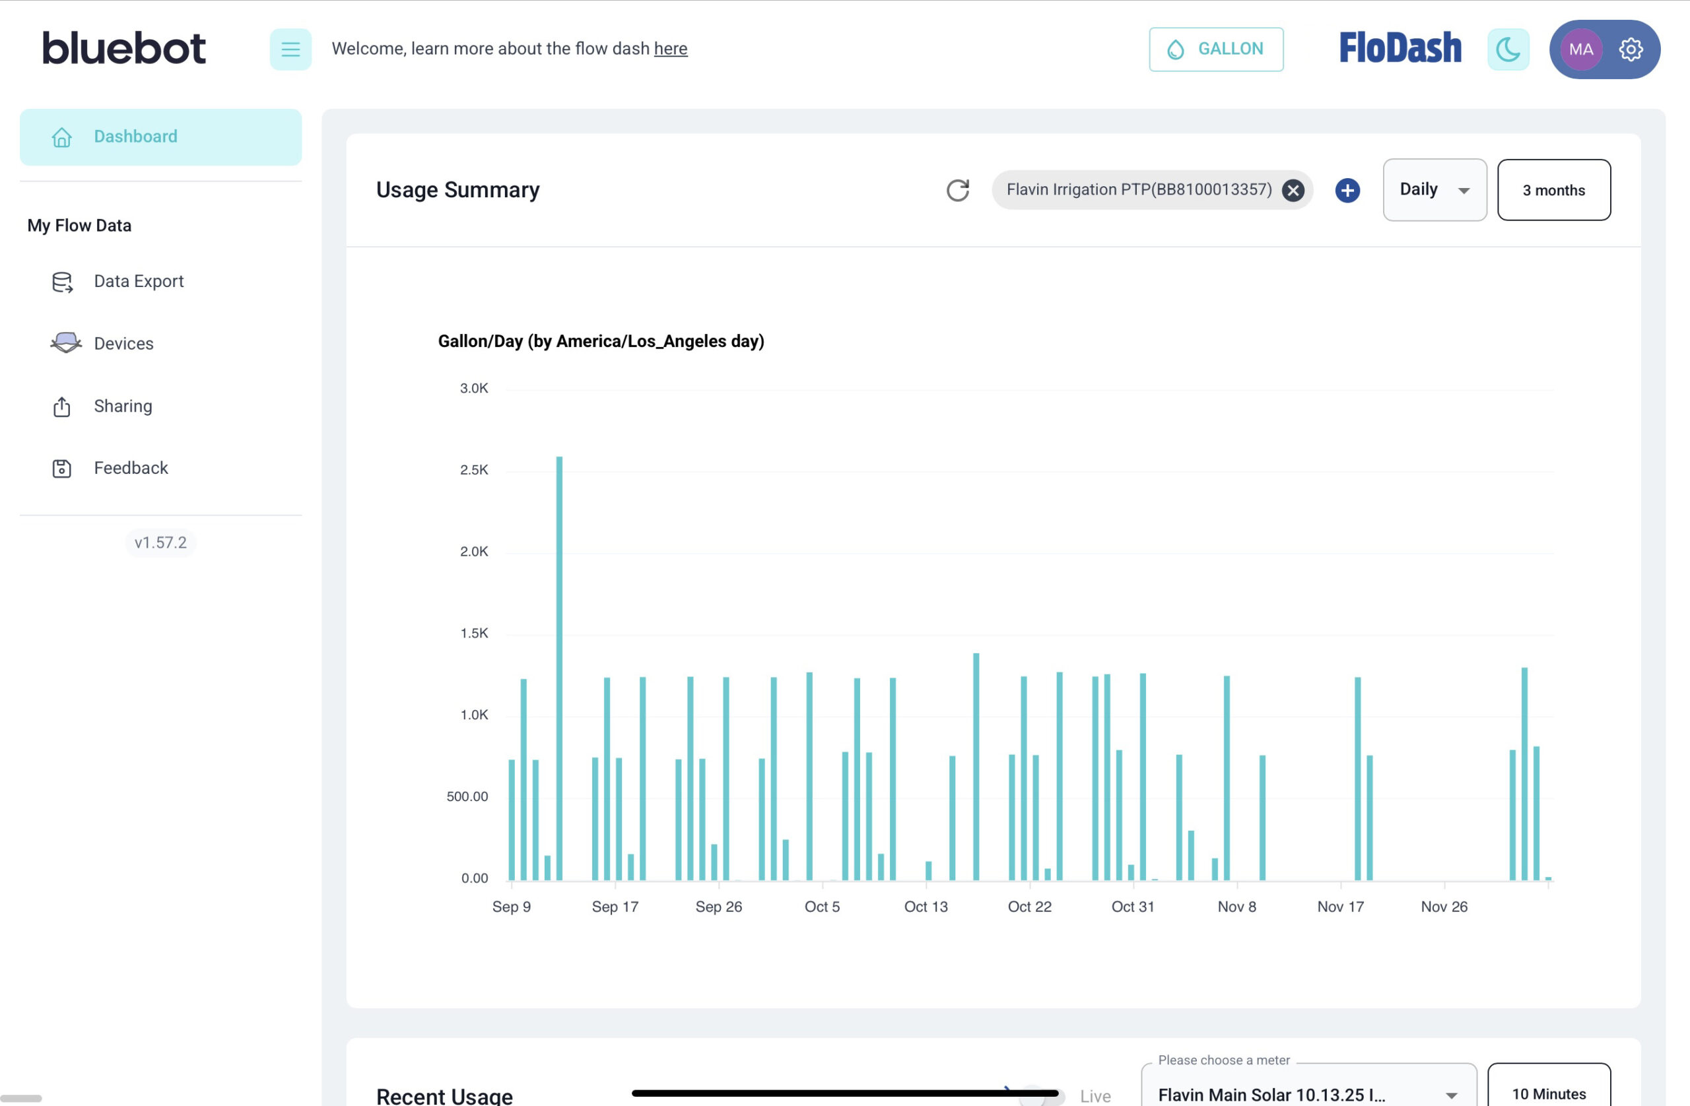
Task: Switch units using the GALLON button
Action: (1215, 49)
